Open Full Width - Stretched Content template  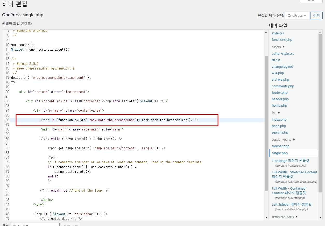click(294, 174)
